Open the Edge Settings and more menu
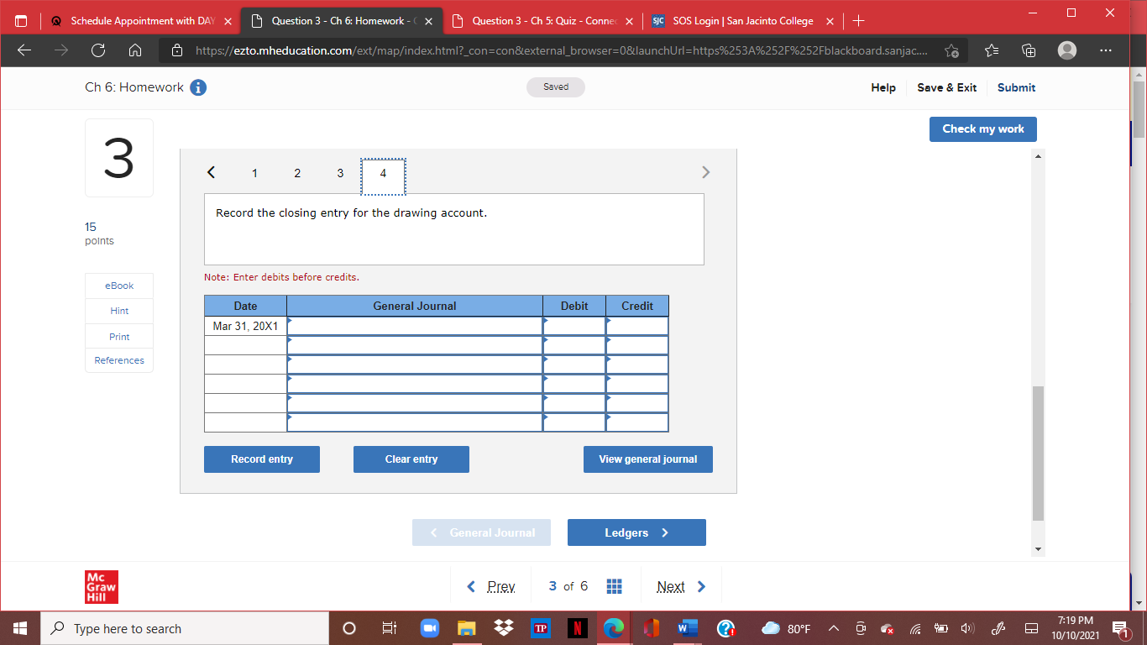1147x645 pixels. click(x=1106, y=50)
